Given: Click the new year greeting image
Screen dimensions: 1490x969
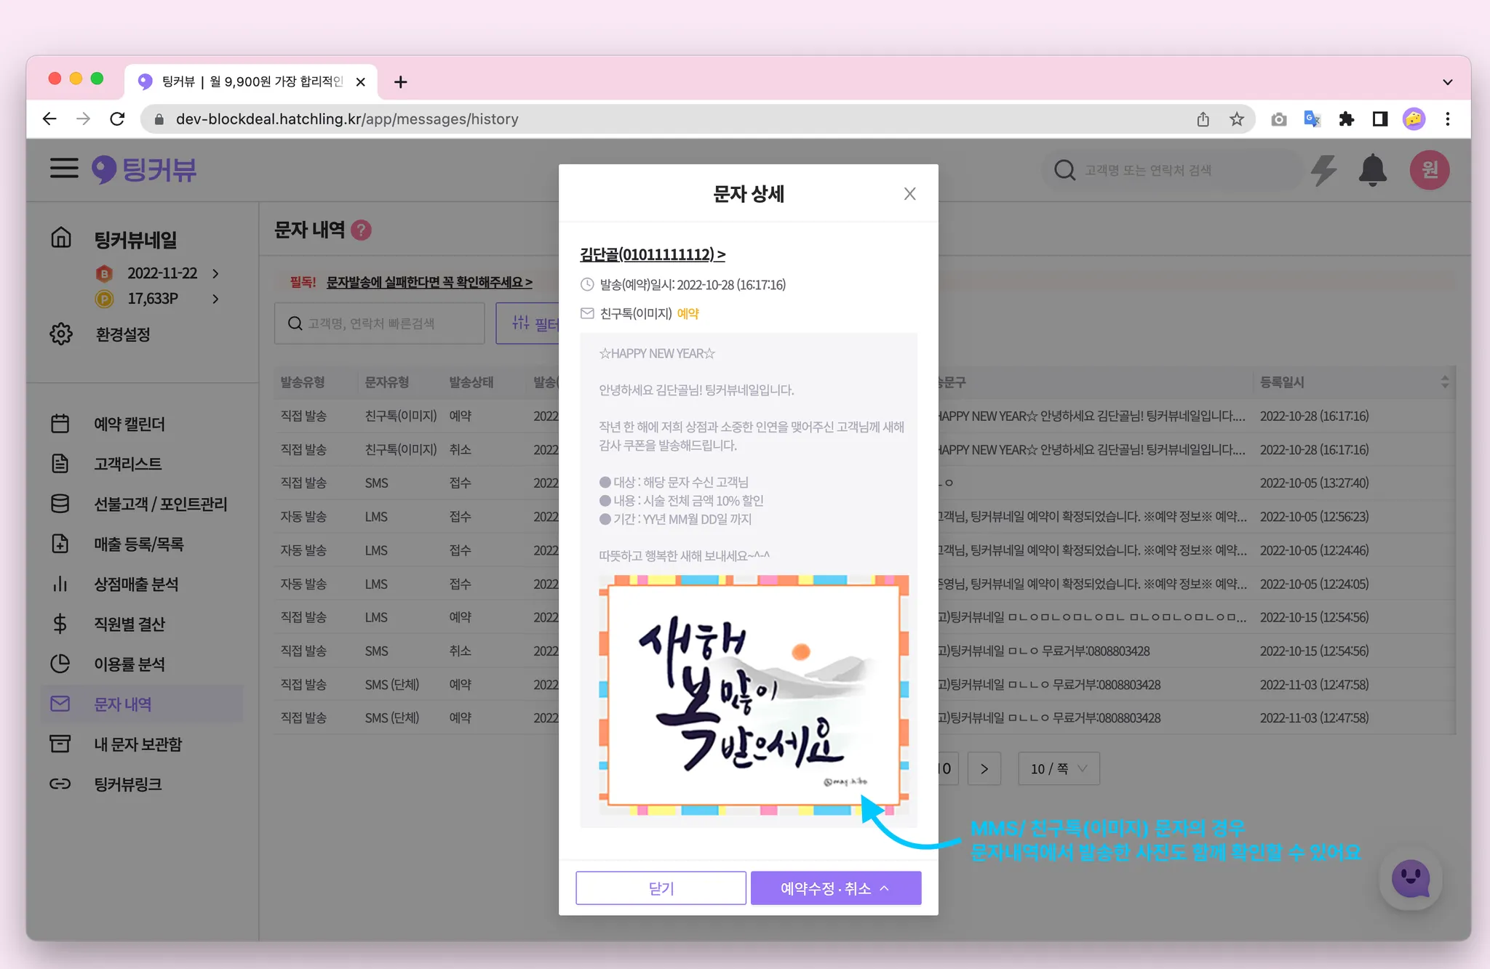Looking at the screenshot, I should tap(753, 694).
